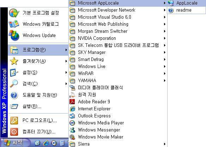Select the Microsoft AppLocale folder entry
Image resolution: width=206 pixels, height=147 pixels.
coord(118,3)
